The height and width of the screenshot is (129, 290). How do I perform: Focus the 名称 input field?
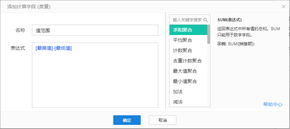[95, 30]
